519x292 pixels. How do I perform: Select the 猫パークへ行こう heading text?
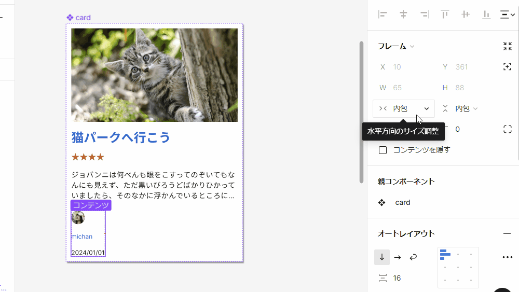pos(121,137)
